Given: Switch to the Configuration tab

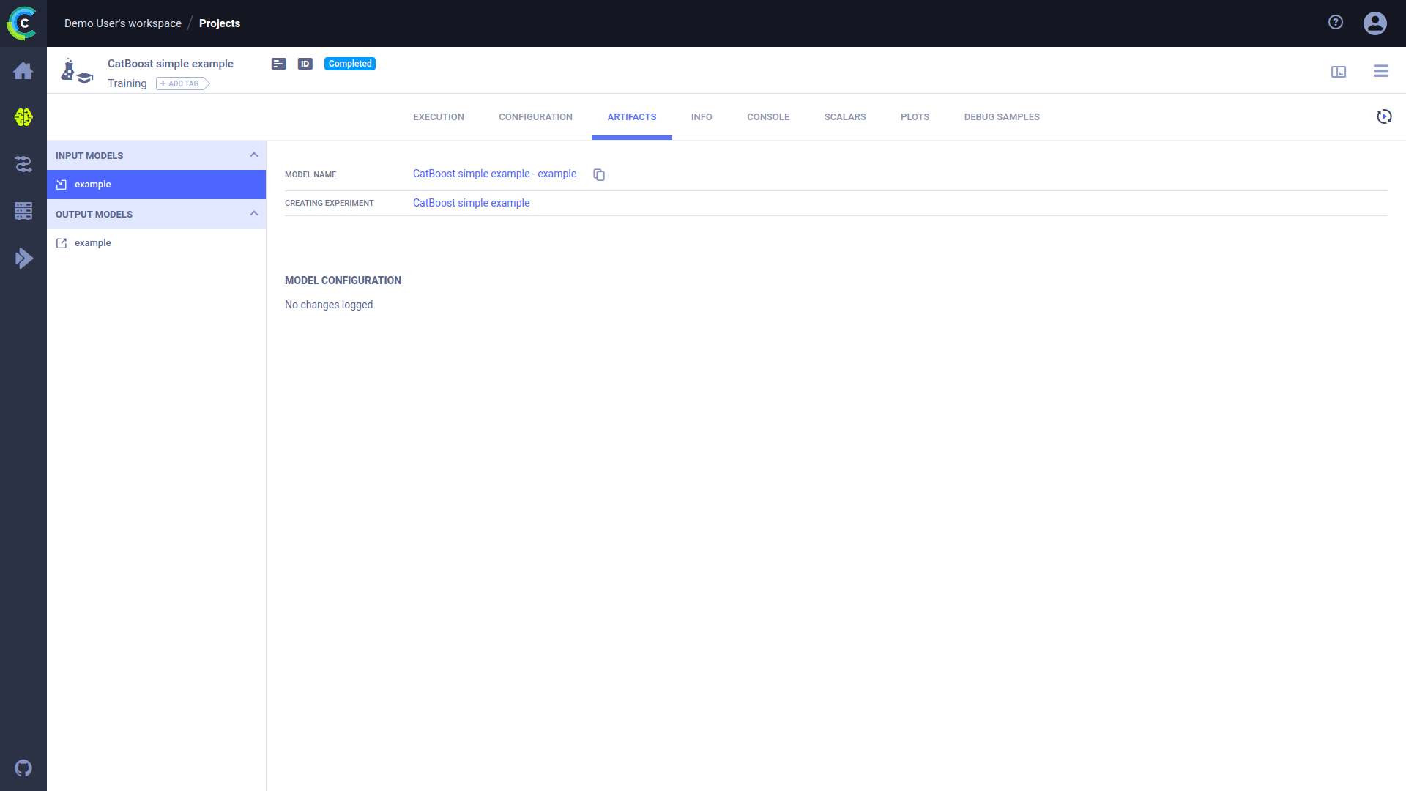Looking at the screenshot, I should [x=535, y=117].
